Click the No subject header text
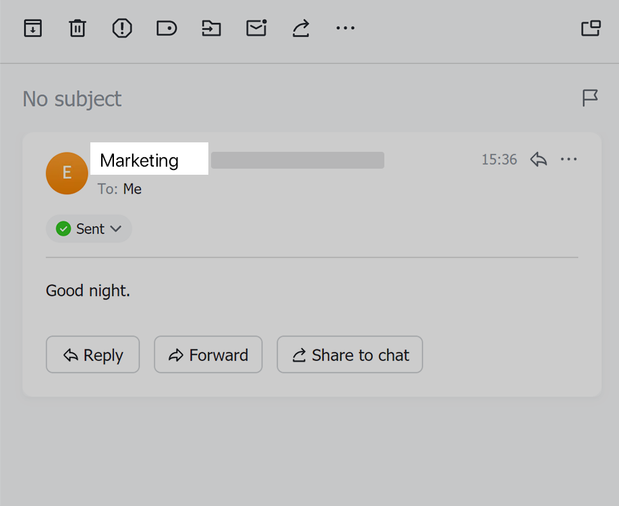The width and height of the screenshot is (619, 506). (71, 99)
